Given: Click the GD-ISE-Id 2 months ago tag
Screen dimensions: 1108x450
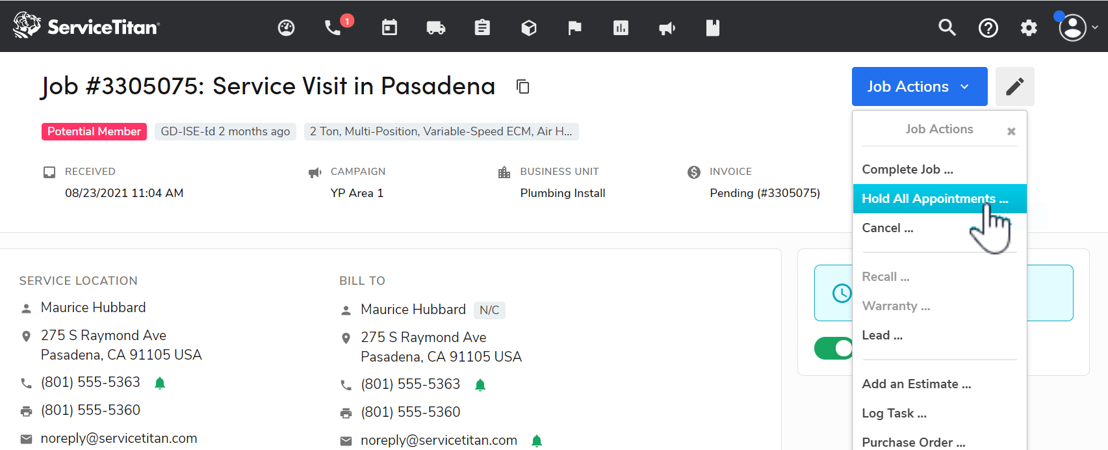Looking at the screenshot, I should pos(225,131).
